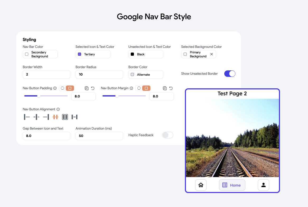Click railway photo in Test Page preview
Image resolution: width=308 pixels, height=207 pixels.
232,138
